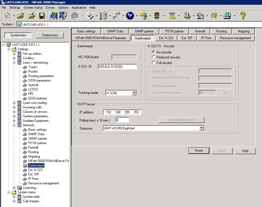Viewport: 262px width, 207px height.
Task: Click the floppy disk save icon
Action: point(42,16)
